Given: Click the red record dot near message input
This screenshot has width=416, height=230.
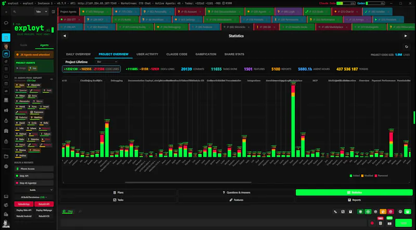Looking at the screenshot, I should (372, 223).
